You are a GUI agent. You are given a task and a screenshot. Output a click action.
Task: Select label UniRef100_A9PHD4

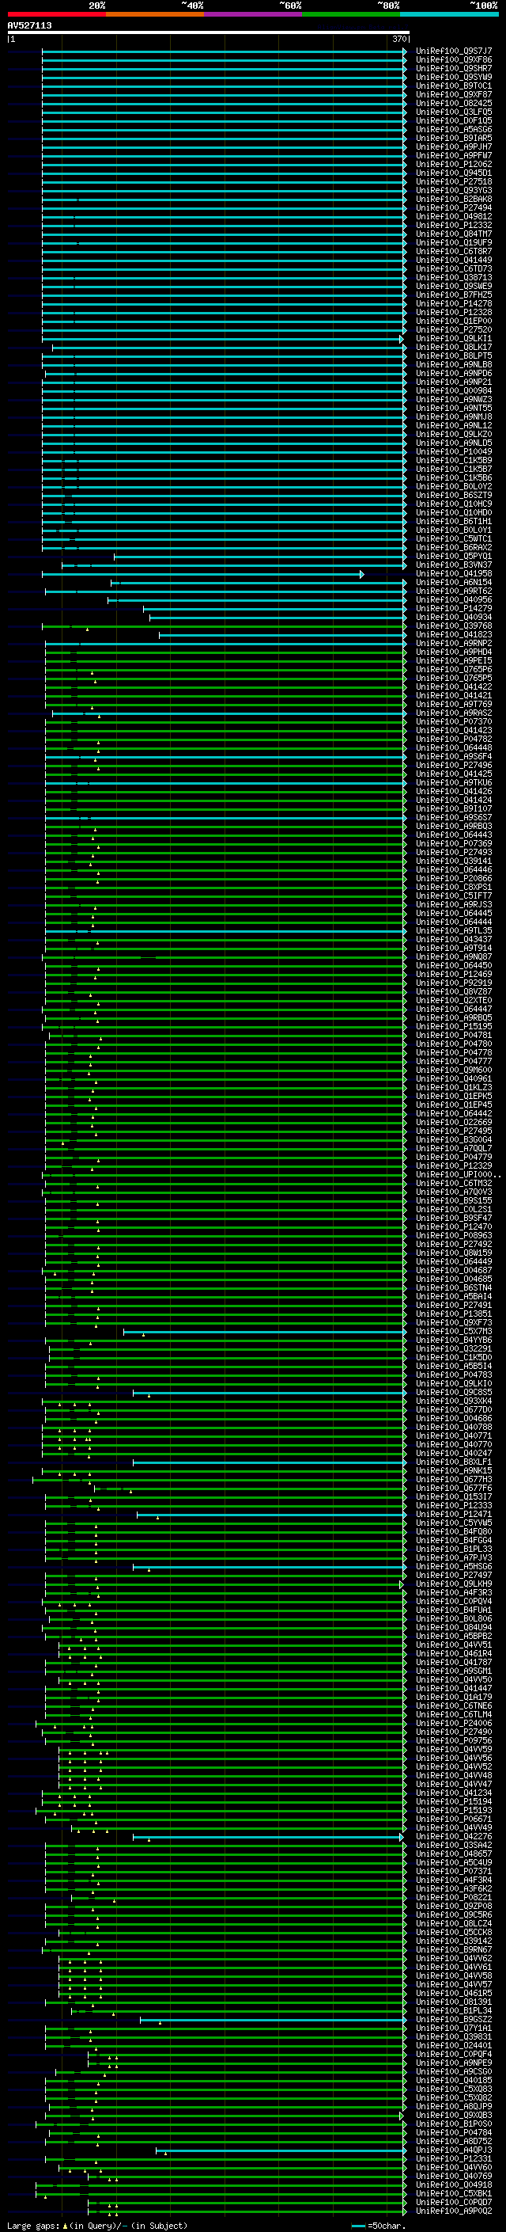click(x=454, y=652)
